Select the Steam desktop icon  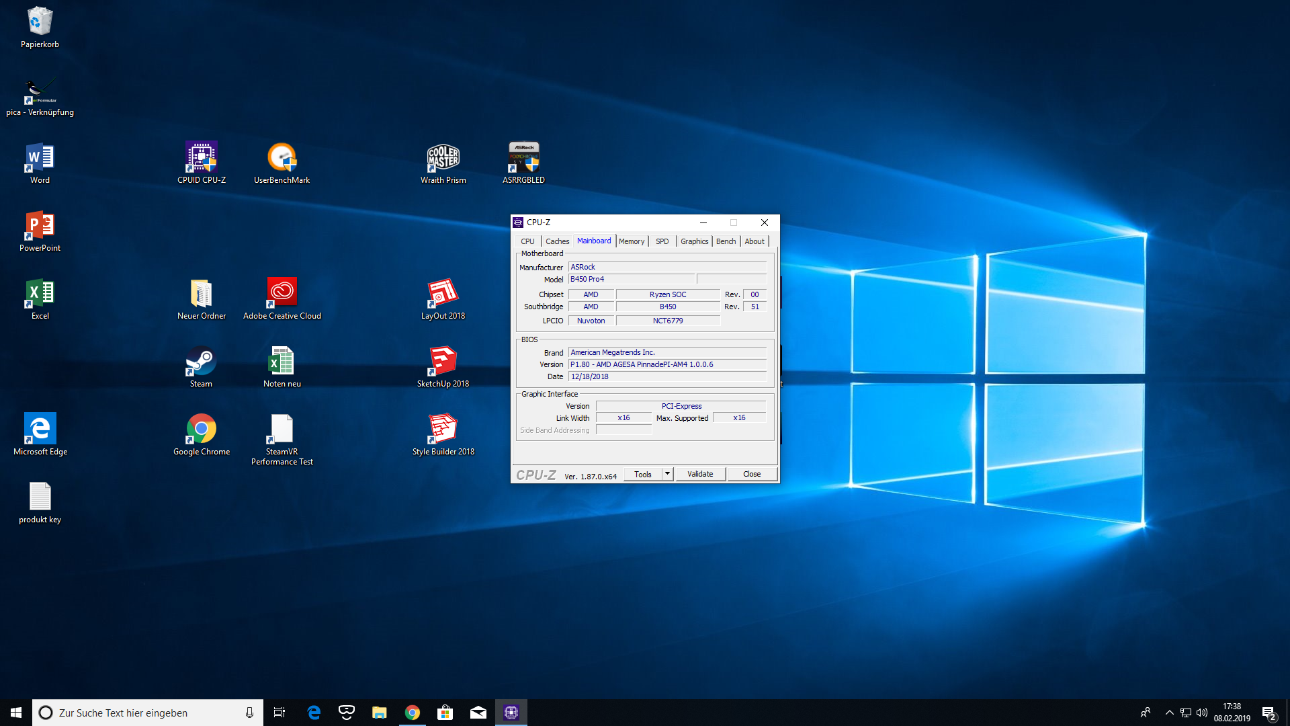(x=201, y=368)
